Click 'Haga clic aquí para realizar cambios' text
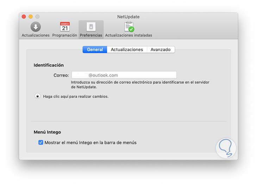The image size is (257, 185). (76, 96)
